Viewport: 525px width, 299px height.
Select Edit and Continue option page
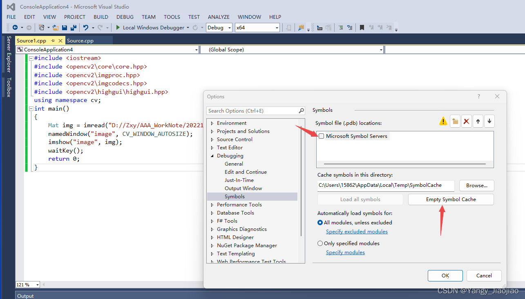coord(246,172)
